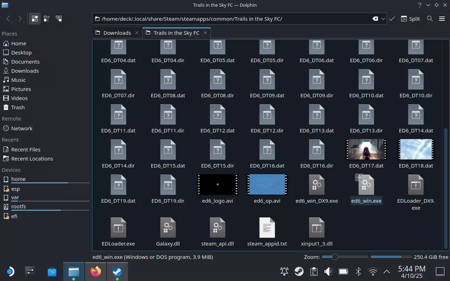Split the Dolphin view

(410, 19)
